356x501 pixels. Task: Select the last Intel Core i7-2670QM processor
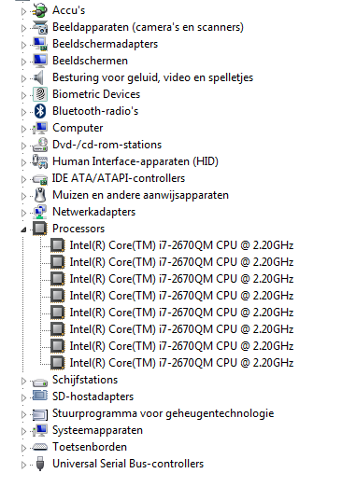pyautogui.click(x=181, y=363)
